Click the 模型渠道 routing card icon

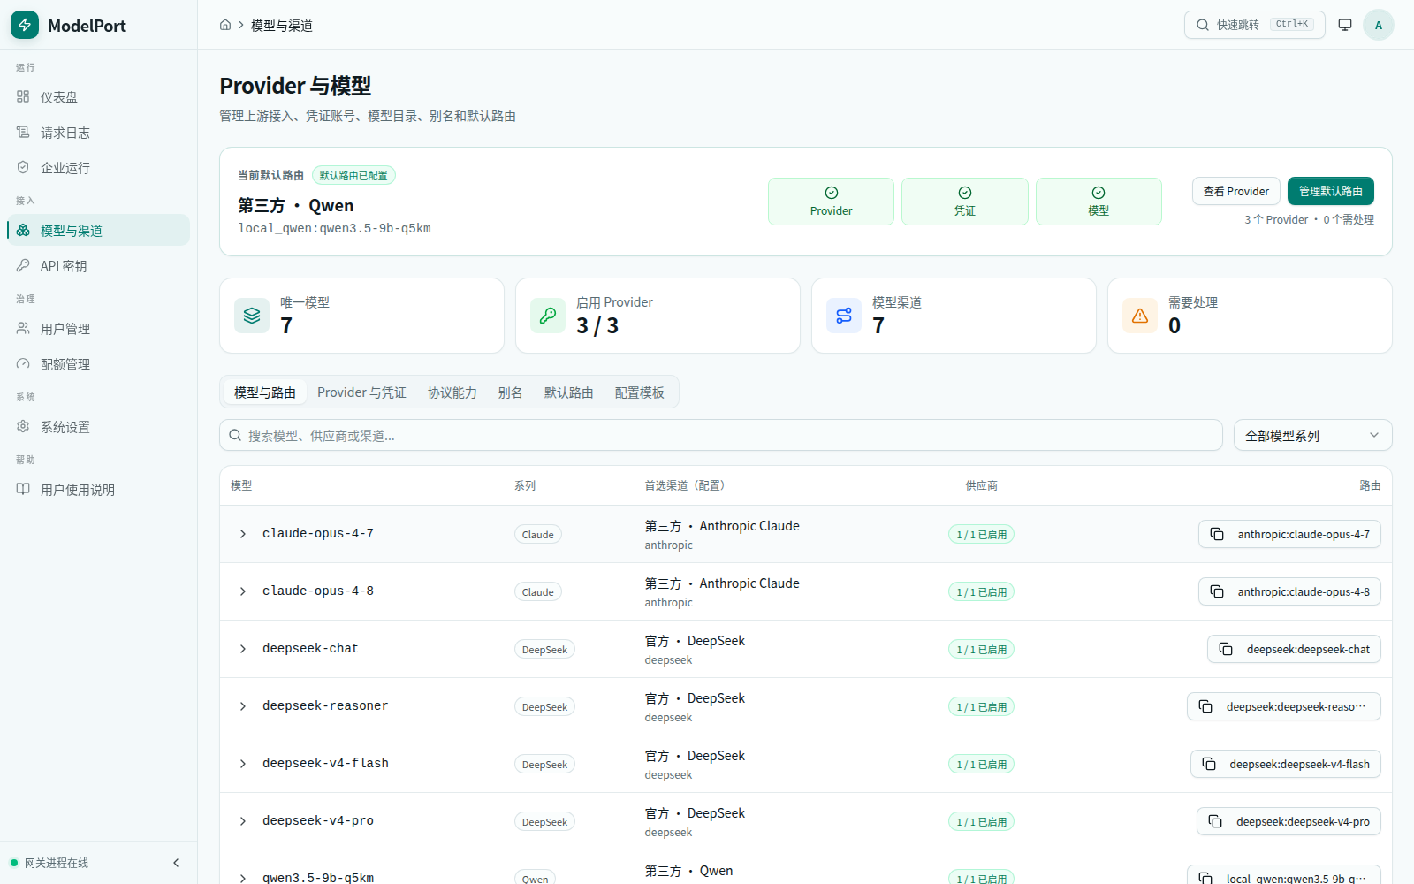coord(844,316)
